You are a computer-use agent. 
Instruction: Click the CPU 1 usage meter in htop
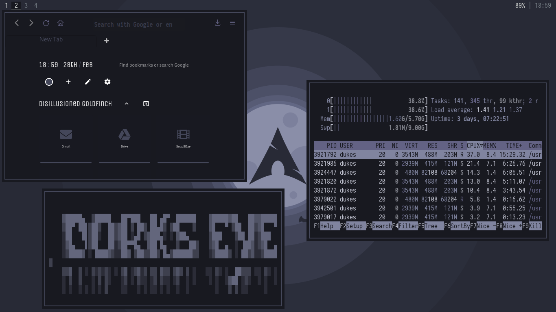pos(377,110)
